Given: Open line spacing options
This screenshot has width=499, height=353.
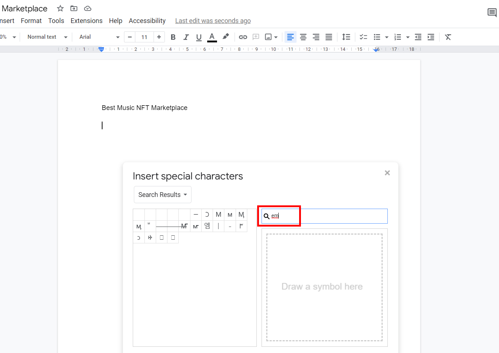Looking at the screenshot, I should tap(346, 37).
